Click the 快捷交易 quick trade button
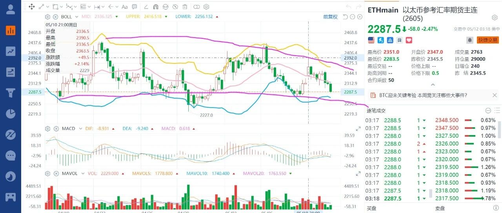The width and height of the screenshot is (502, 213). tap(487, 40)
